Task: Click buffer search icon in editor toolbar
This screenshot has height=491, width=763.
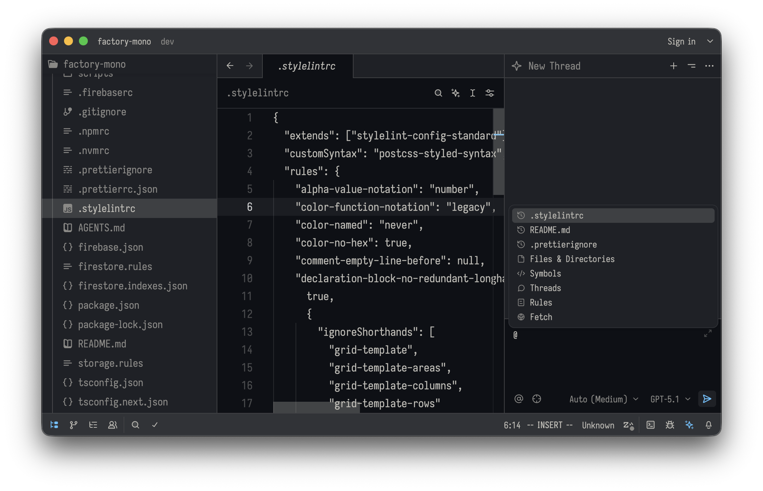Action: coord(438,93)
